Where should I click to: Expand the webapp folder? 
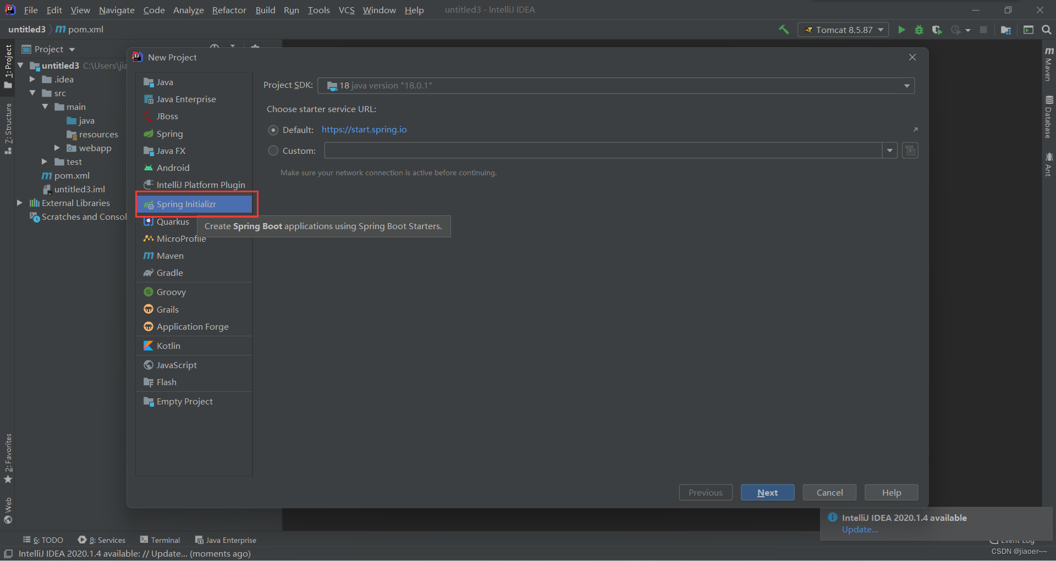[57, 148]
